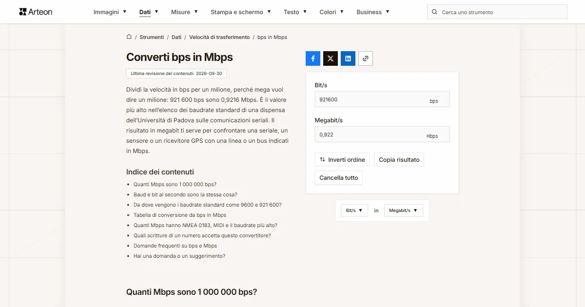Open the Business menu
This screenshot has height=307, width=585.
point(373,12)
